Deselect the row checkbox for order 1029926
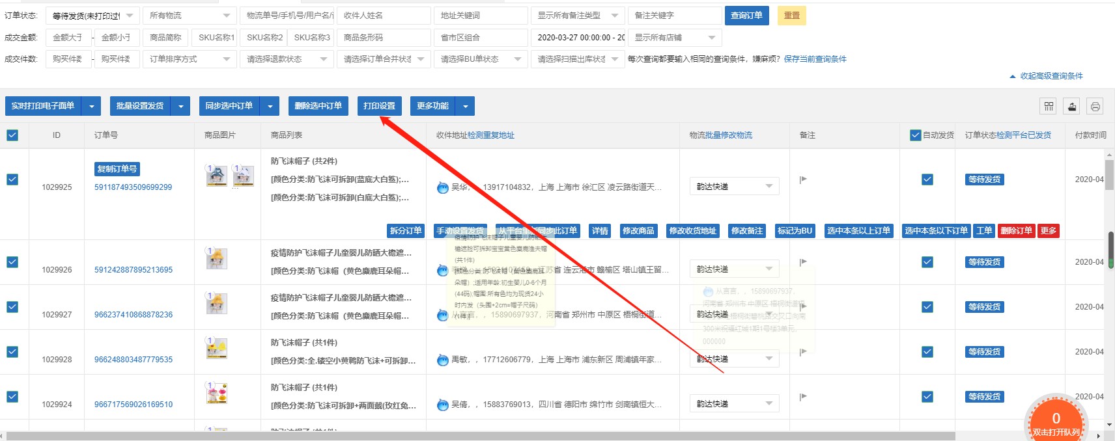 coord(12,262)
